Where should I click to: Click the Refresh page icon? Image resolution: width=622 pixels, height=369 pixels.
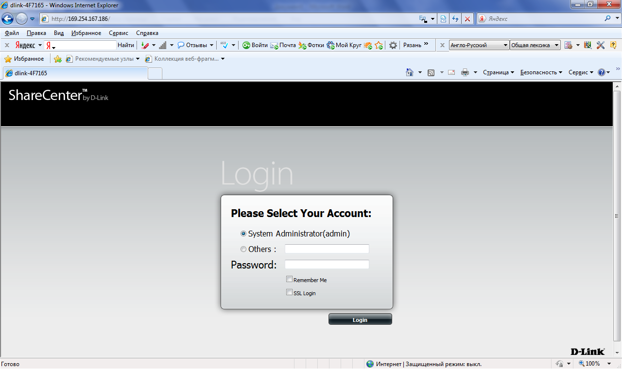click(455, 19)
